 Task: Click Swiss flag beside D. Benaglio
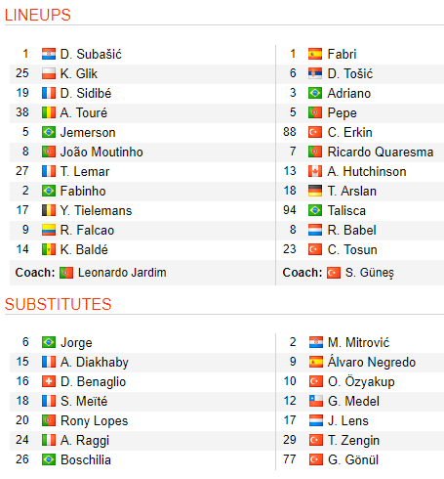click(49, 381)
